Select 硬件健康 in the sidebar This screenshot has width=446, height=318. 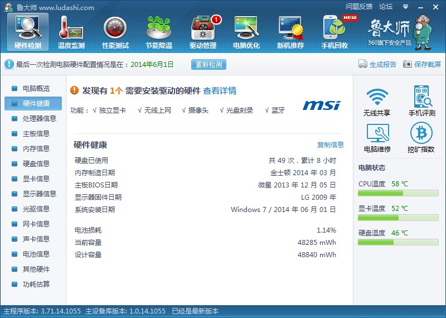tap(33, 103)
